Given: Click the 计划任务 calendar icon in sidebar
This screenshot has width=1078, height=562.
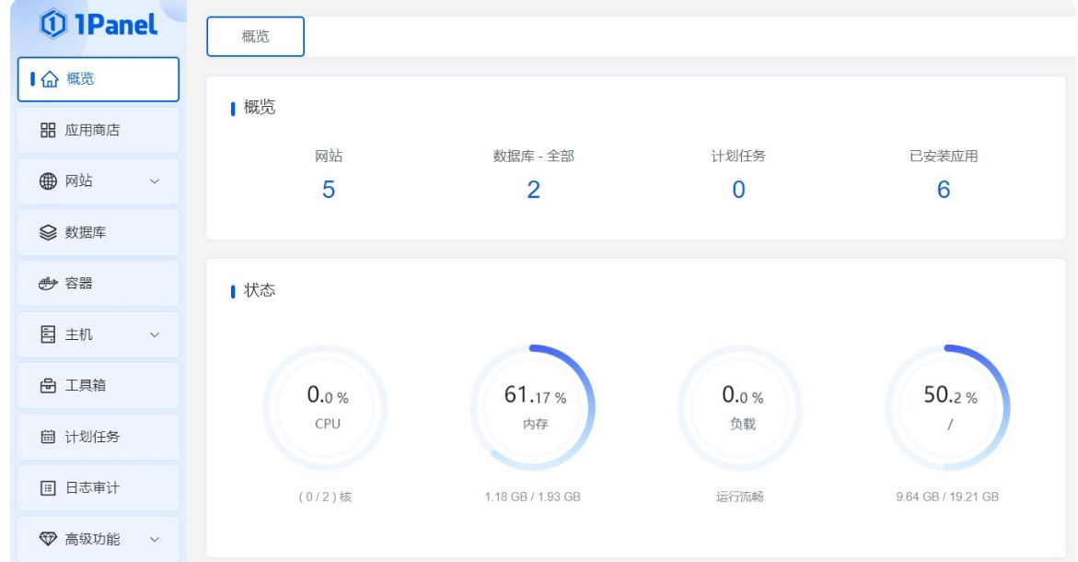Looking at the screenshot, I should [49, 437].
